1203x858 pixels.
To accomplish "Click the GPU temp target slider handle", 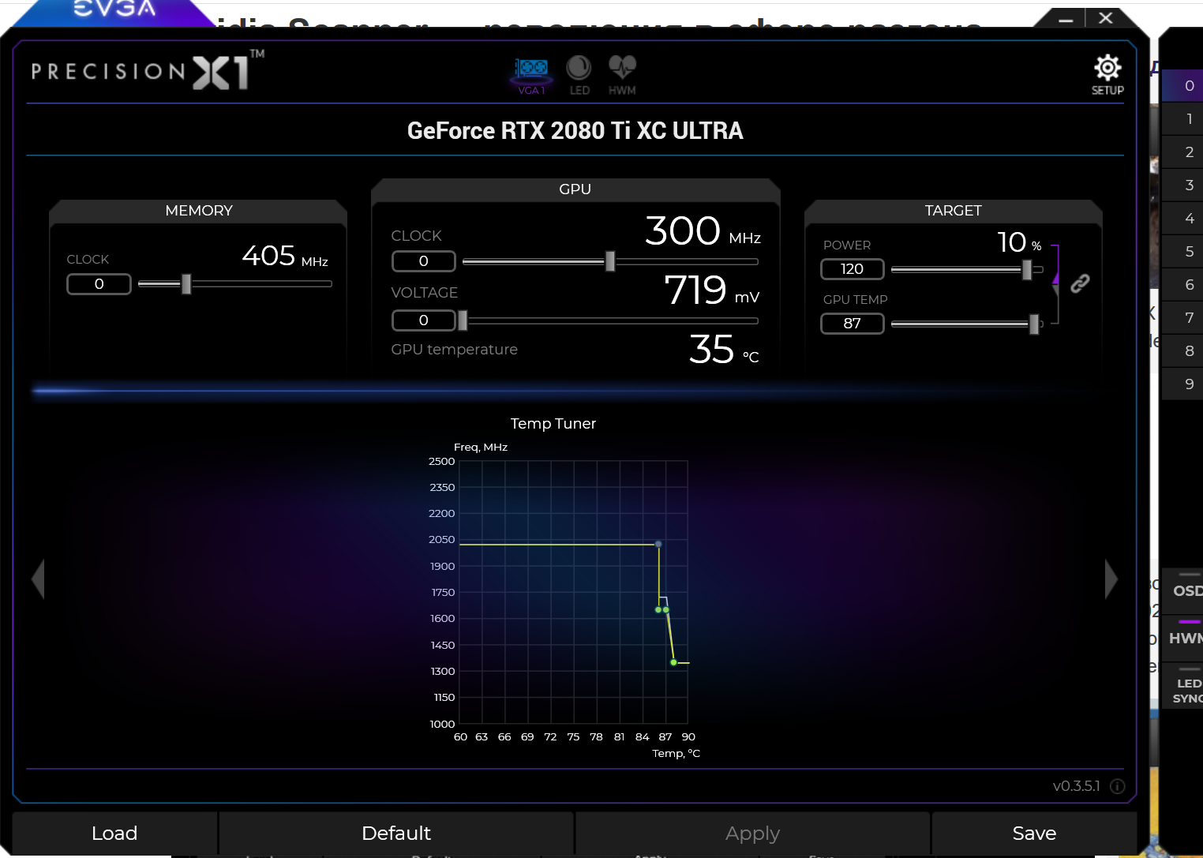I will pos(1034,324).
